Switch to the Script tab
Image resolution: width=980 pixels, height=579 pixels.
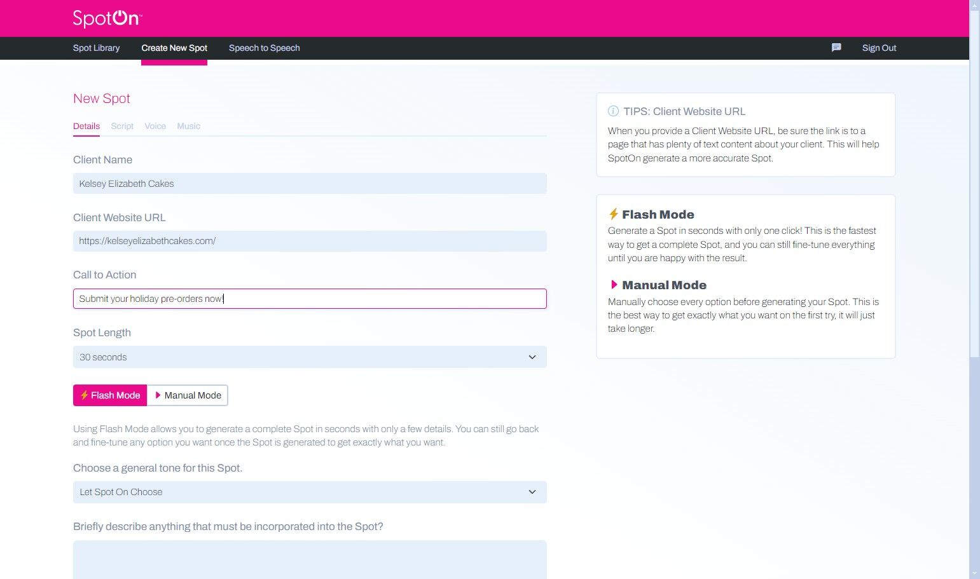122,126
